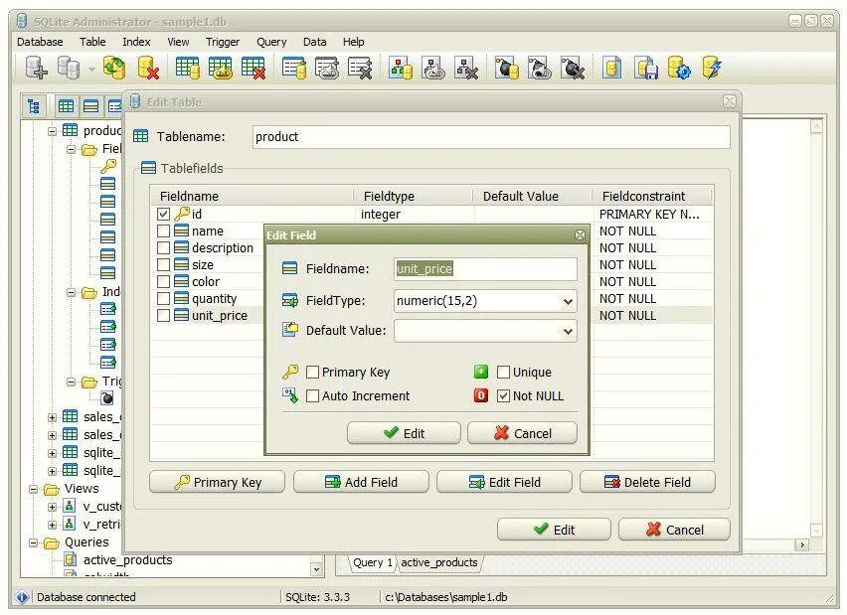Open the Query menu
Screen dimensions: 847x615
pyautogui.click(x=271, y=42)
